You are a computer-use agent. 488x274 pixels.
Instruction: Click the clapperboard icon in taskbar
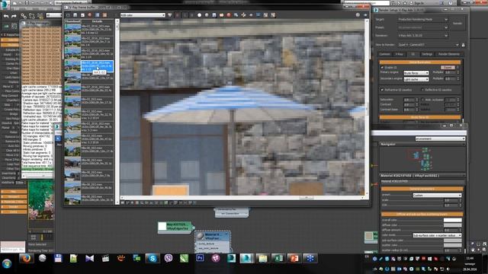(105, 258)
